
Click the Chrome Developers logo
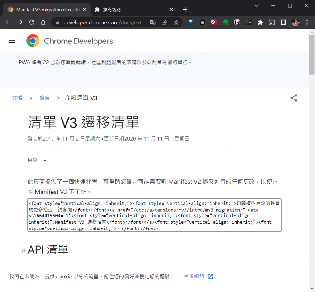(33, 41)
